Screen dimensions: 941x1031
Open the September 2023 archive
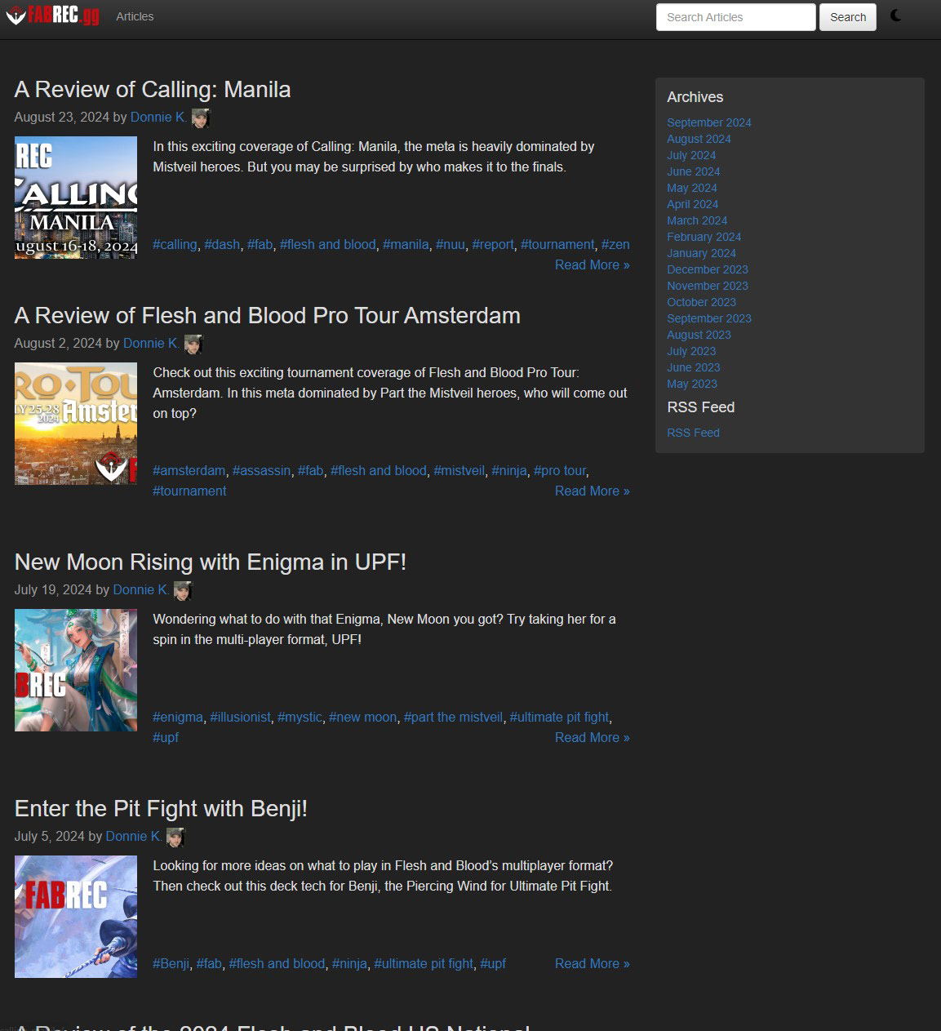[709, 318]
